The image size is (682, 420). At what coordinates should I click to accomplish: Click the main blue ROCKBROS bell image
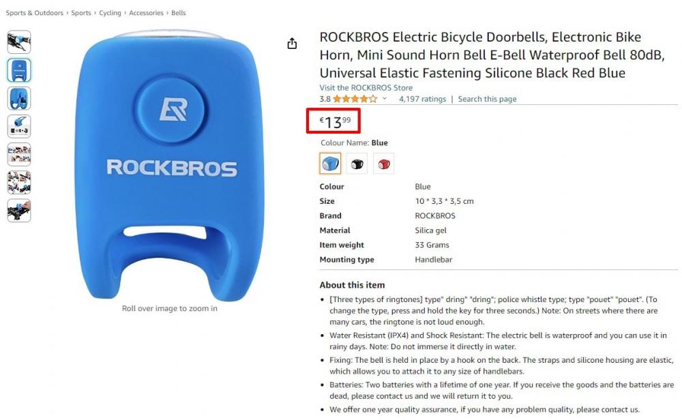pyautogui.click(x=170, y=165)
